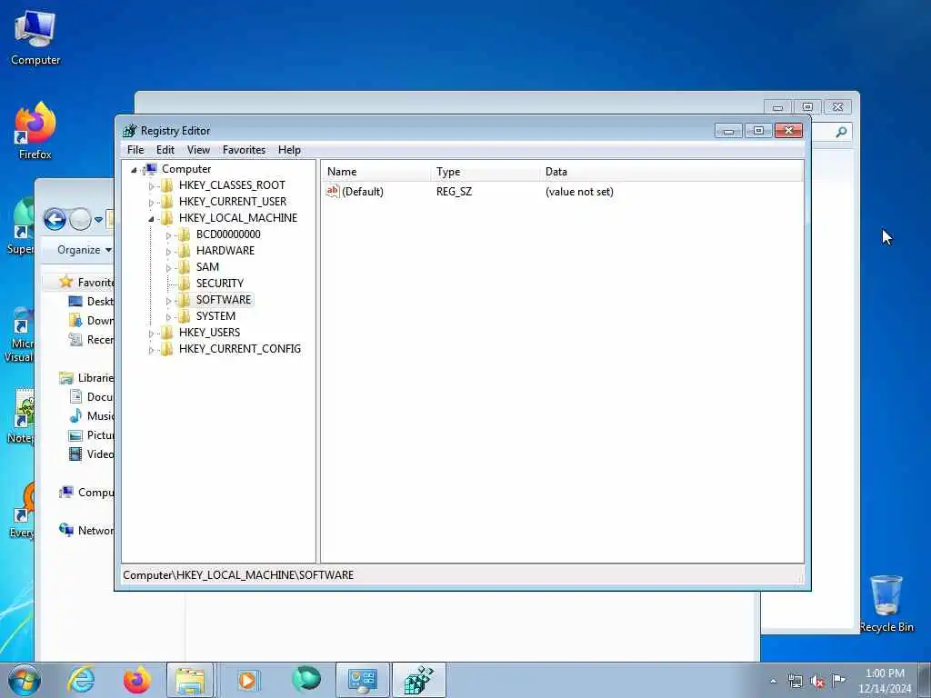Expand the SAM key
931x698 pixels.
168,268
